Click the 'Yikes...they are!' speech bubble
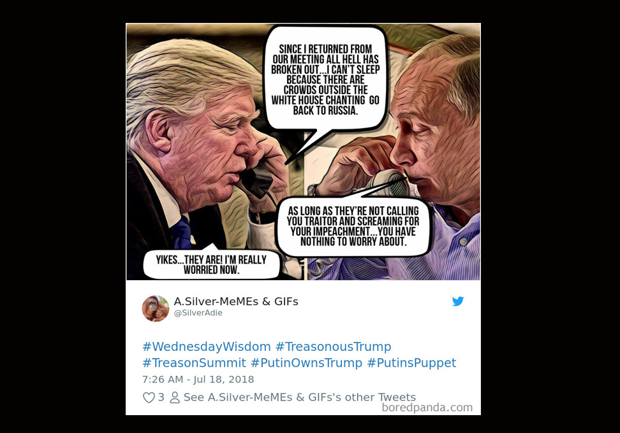Image resolution: width=620 pixels, height=433 pixels. [211, 264]
